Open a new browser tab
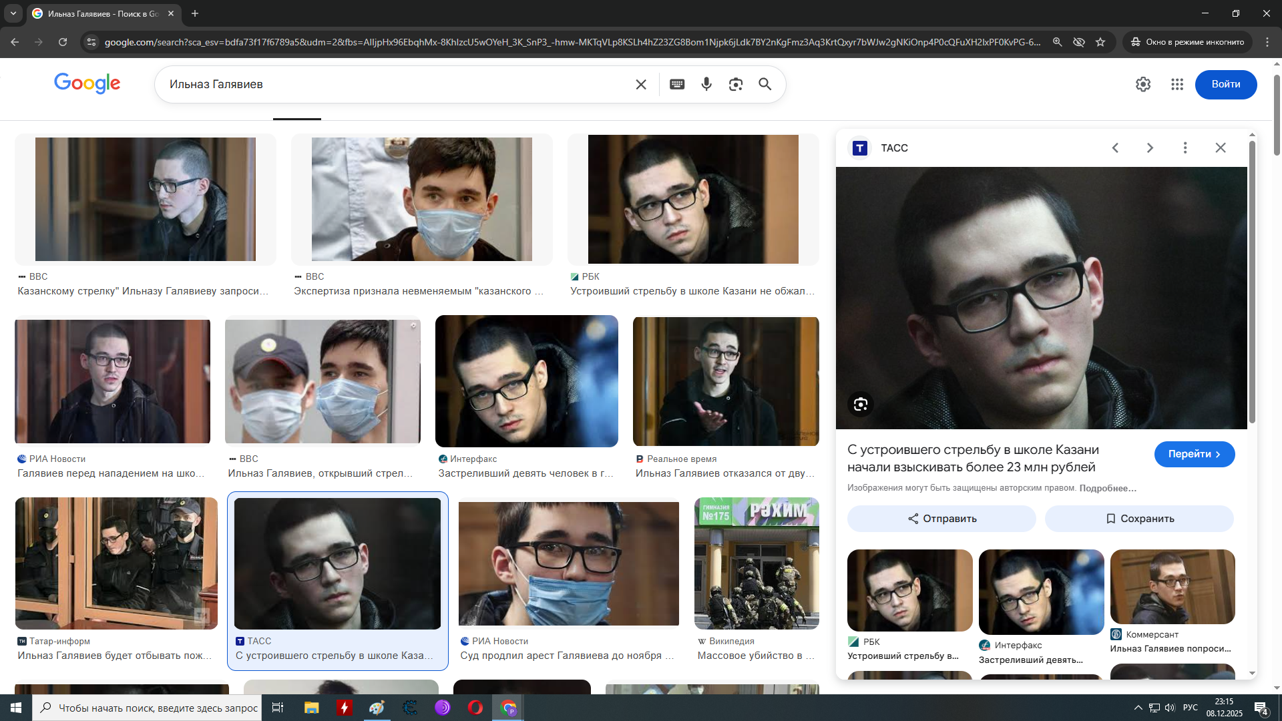This screenshot has height=721, width=1282. [195, 13]
